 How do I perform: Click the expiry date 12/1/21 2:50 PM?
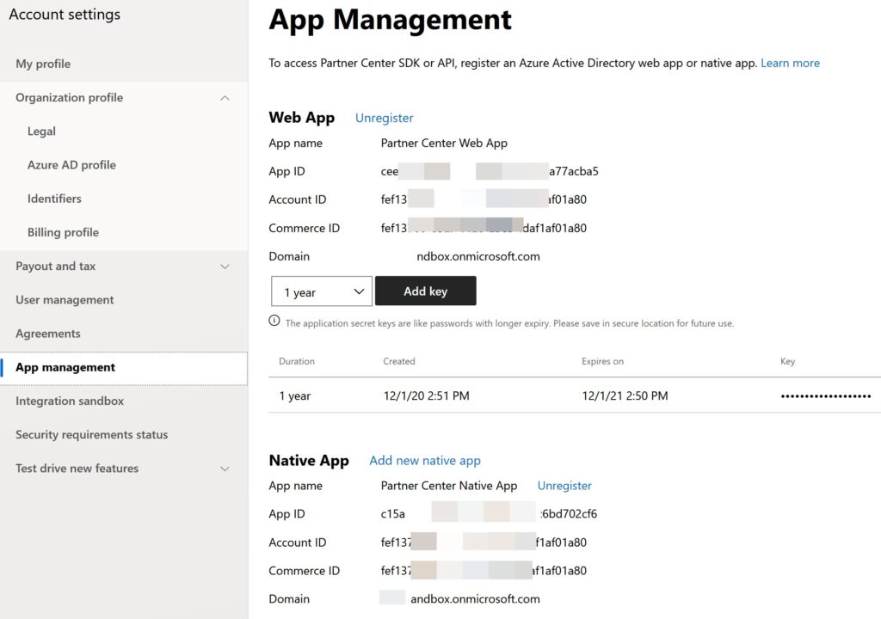click(x=625, y=396)
